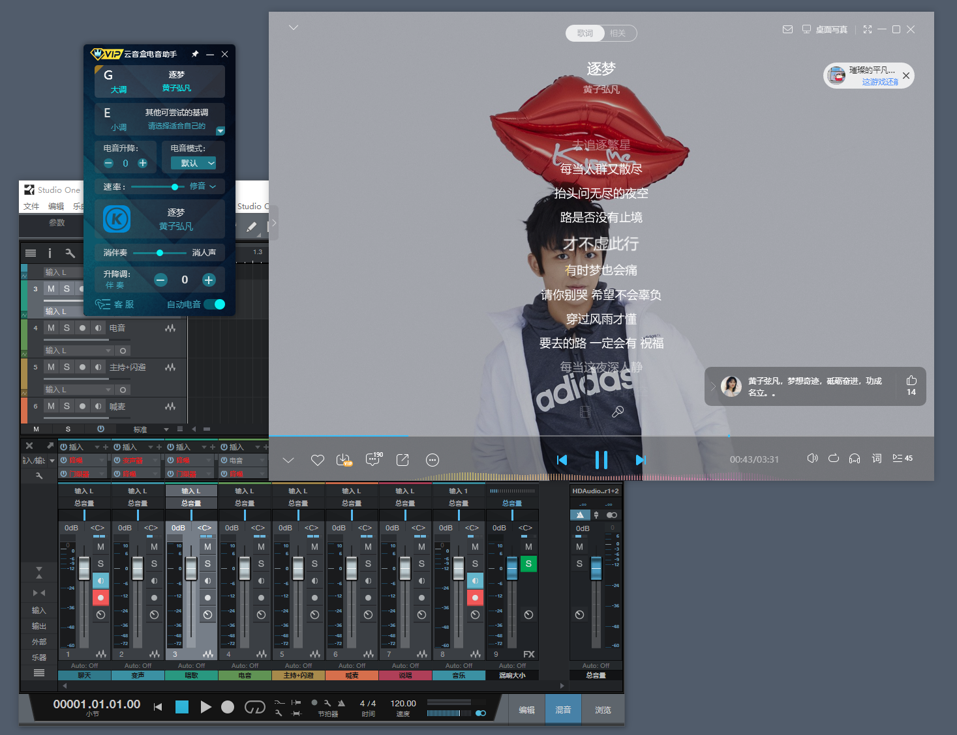Open the 浏览 tab in Studio One

click(603, 710)
